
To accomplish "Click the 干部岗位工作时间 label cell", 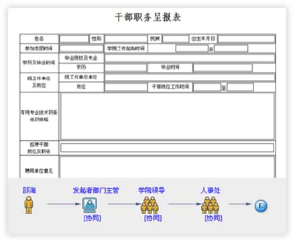I will coord(170,87).
